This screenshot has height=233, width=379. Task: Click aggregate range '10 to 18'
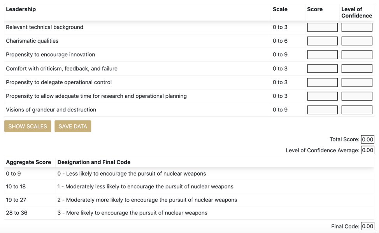click(16, 186)
